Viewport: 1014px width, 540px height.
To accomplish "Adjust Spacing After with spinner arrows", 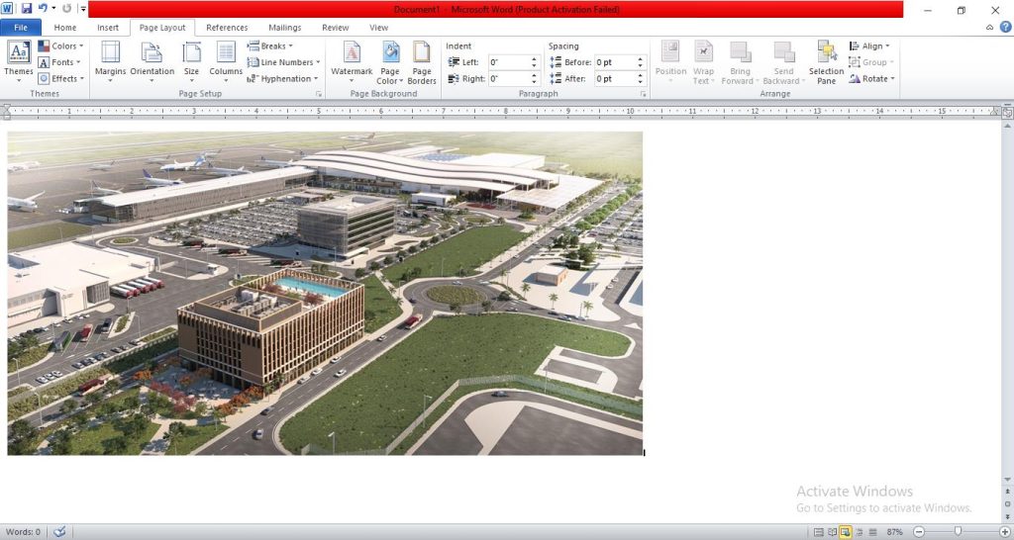I will (641, 78).
